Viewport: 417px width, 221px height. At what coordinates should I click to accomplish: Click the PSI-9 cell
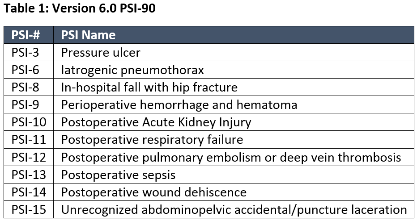(26, 105)
